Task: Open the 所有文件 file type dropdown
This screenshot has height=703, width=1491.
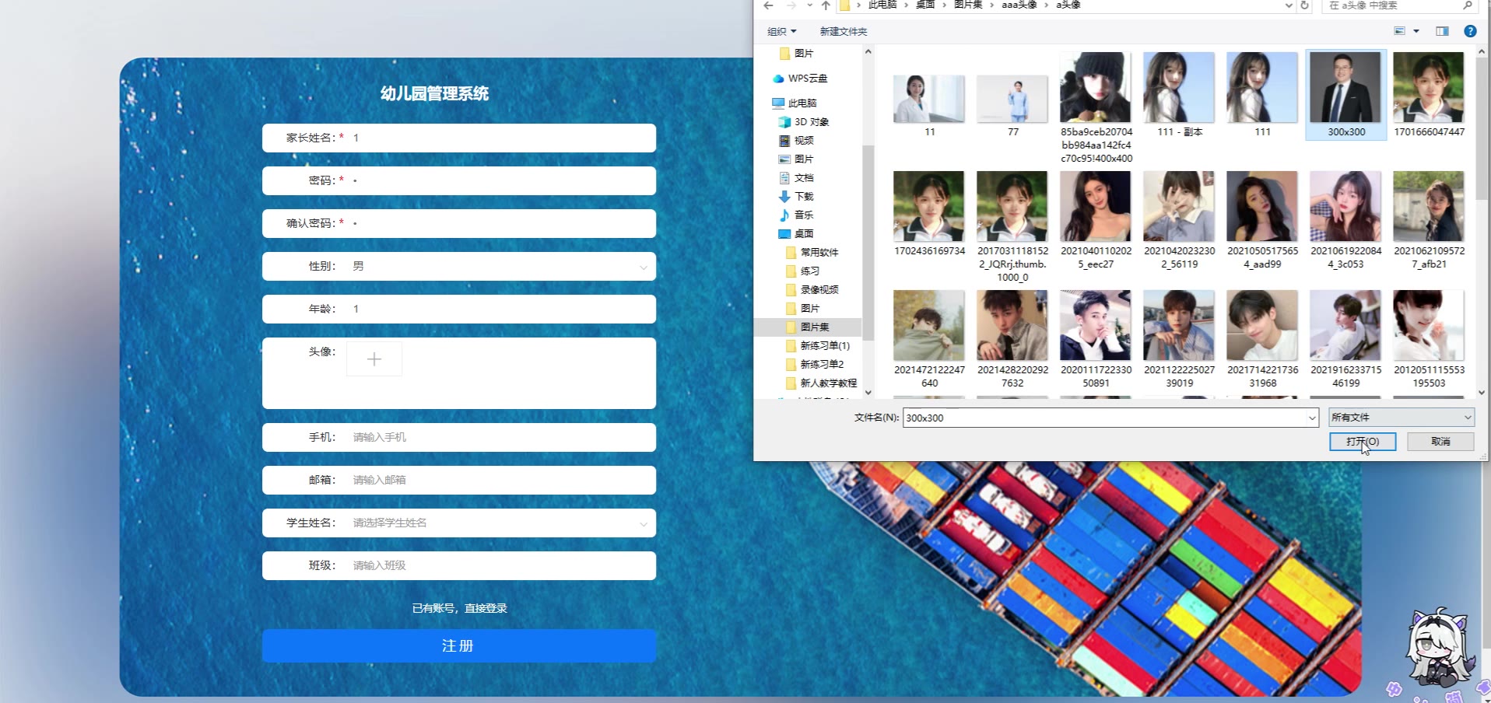Action: [1401, 418]
